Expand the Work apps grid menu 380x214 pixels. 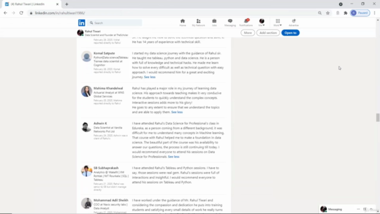(x=277, y=23)
